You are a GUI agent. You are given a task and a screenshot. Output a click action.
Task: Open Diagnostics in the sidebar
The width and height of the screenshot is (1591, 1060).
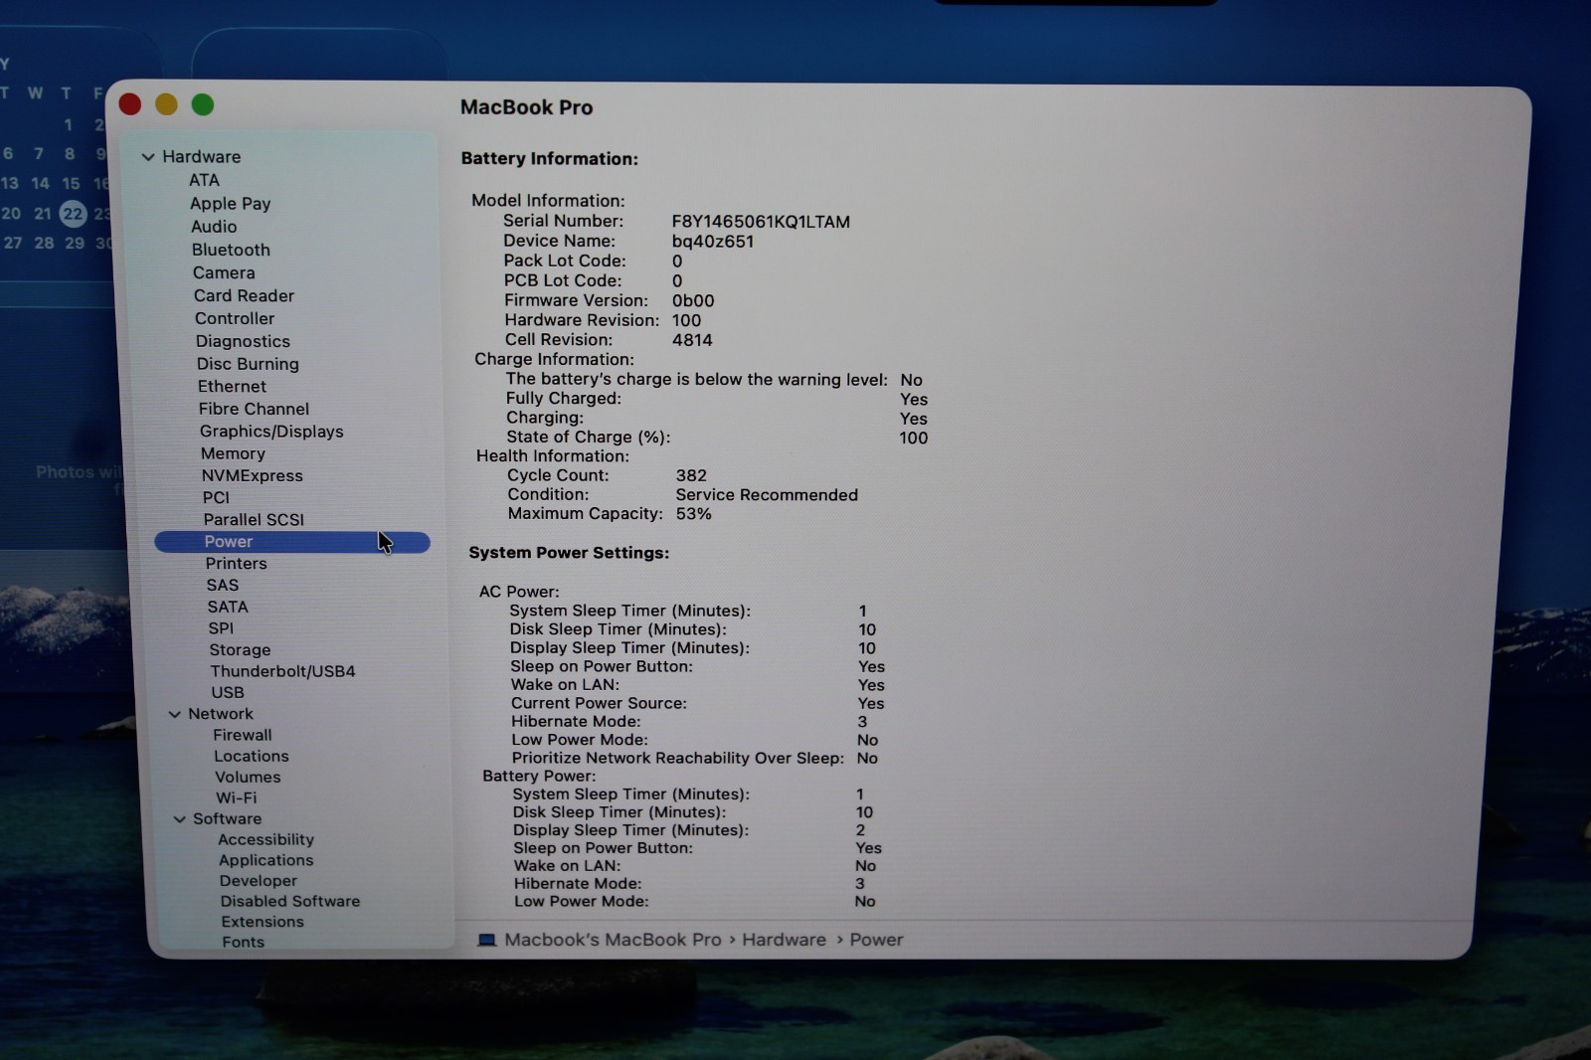243,341
